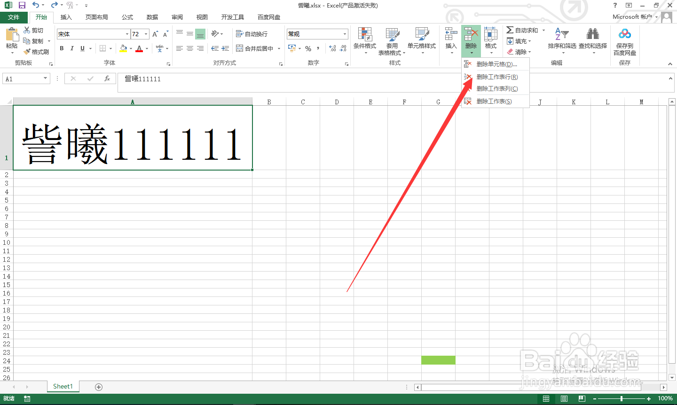Click the Paste (粘贴) icon
Viewport: 677px width, 405px height.
click(12, 35)
